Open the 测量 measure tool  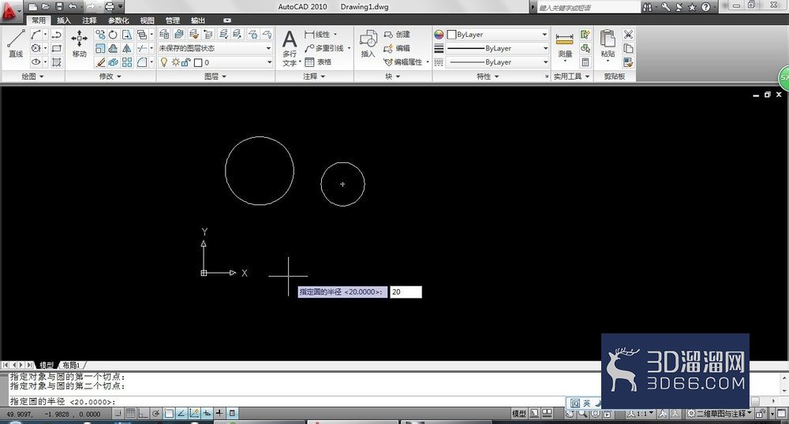[x=565, y=46]
